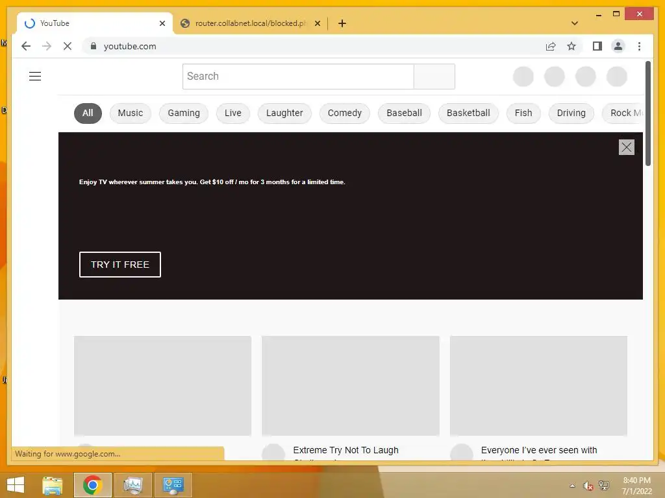This screenshot has height=498, width=665.
Task: Select the Music filter chip
Action: click(130, 113)
